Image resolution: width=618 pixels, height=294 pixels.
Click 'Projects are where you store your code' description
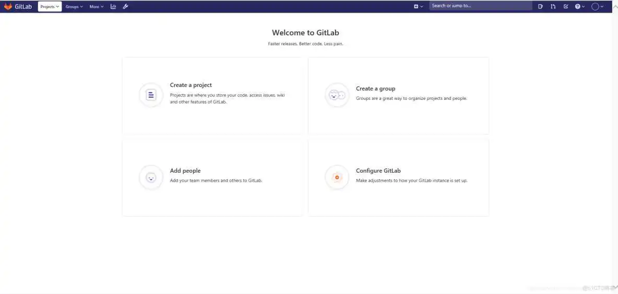coord(227,99)
